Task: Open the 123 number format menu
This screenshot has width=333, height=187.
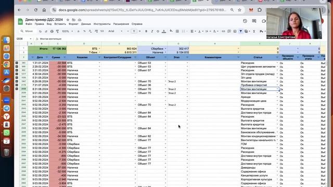Action: tap(102, 31)
